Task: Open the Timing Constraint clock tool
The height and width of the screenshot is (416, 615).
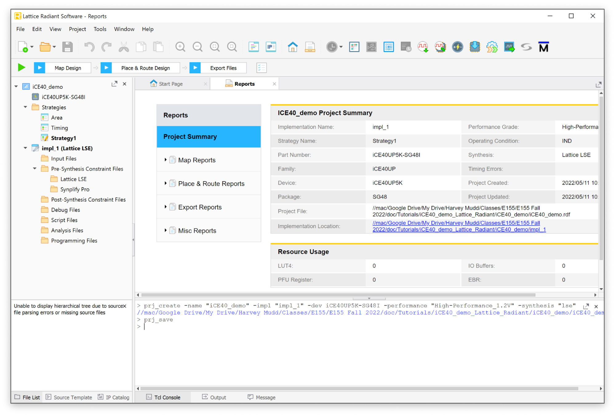Action: (332, 47)
